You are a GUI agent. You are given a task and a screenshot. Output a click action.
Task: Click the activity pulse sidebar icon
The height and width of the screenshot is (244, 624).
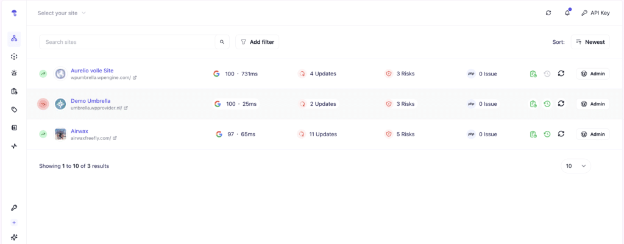(14, 146)
